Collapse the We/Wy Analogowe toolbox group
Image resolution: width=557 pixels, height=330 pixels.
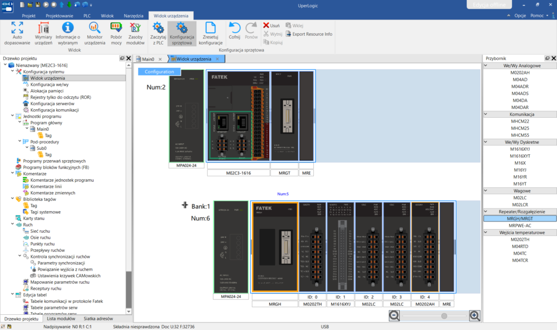(486, 66)
